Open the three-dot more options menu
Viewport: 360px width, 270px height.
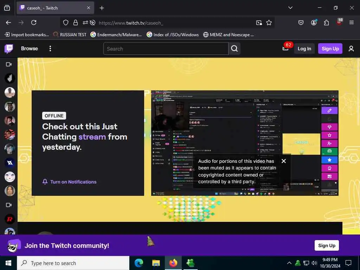coord(50,49)
